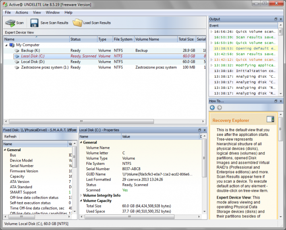The height and width of the screenshot is (230, 286).
Task: Click the Output panel scroll down arrow
Action: pyautogui.click(x=280, y=94)
